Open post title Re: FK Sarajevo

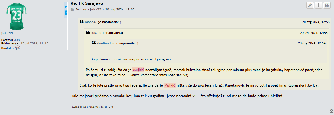87,3
